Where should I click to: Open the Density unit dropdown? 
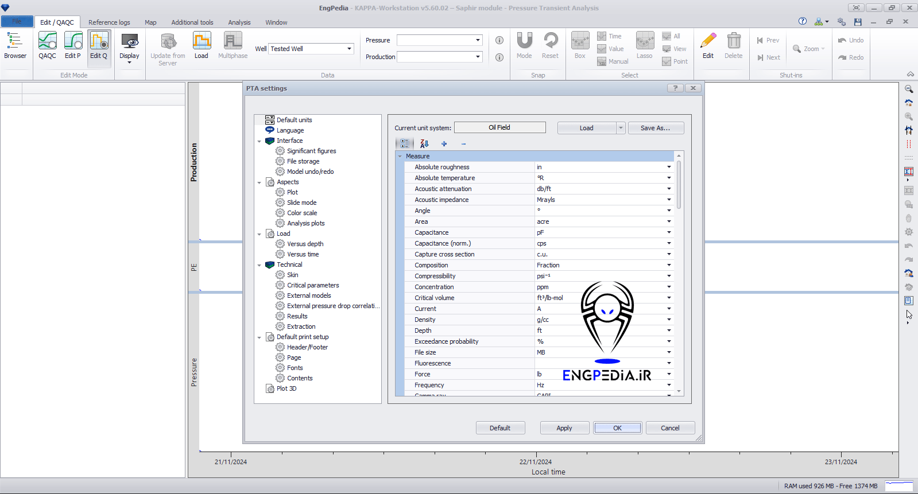tap(669, 320)
